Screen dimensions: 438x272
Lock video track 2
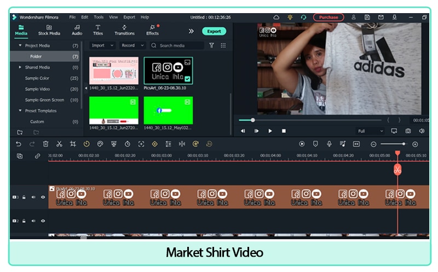pos(24,221)
